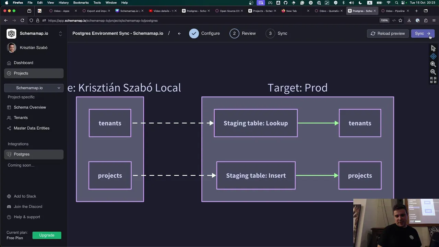The width and height of the screenshot is (439, 247).
Task: Fit diagram to view
Action: point(433,80)
